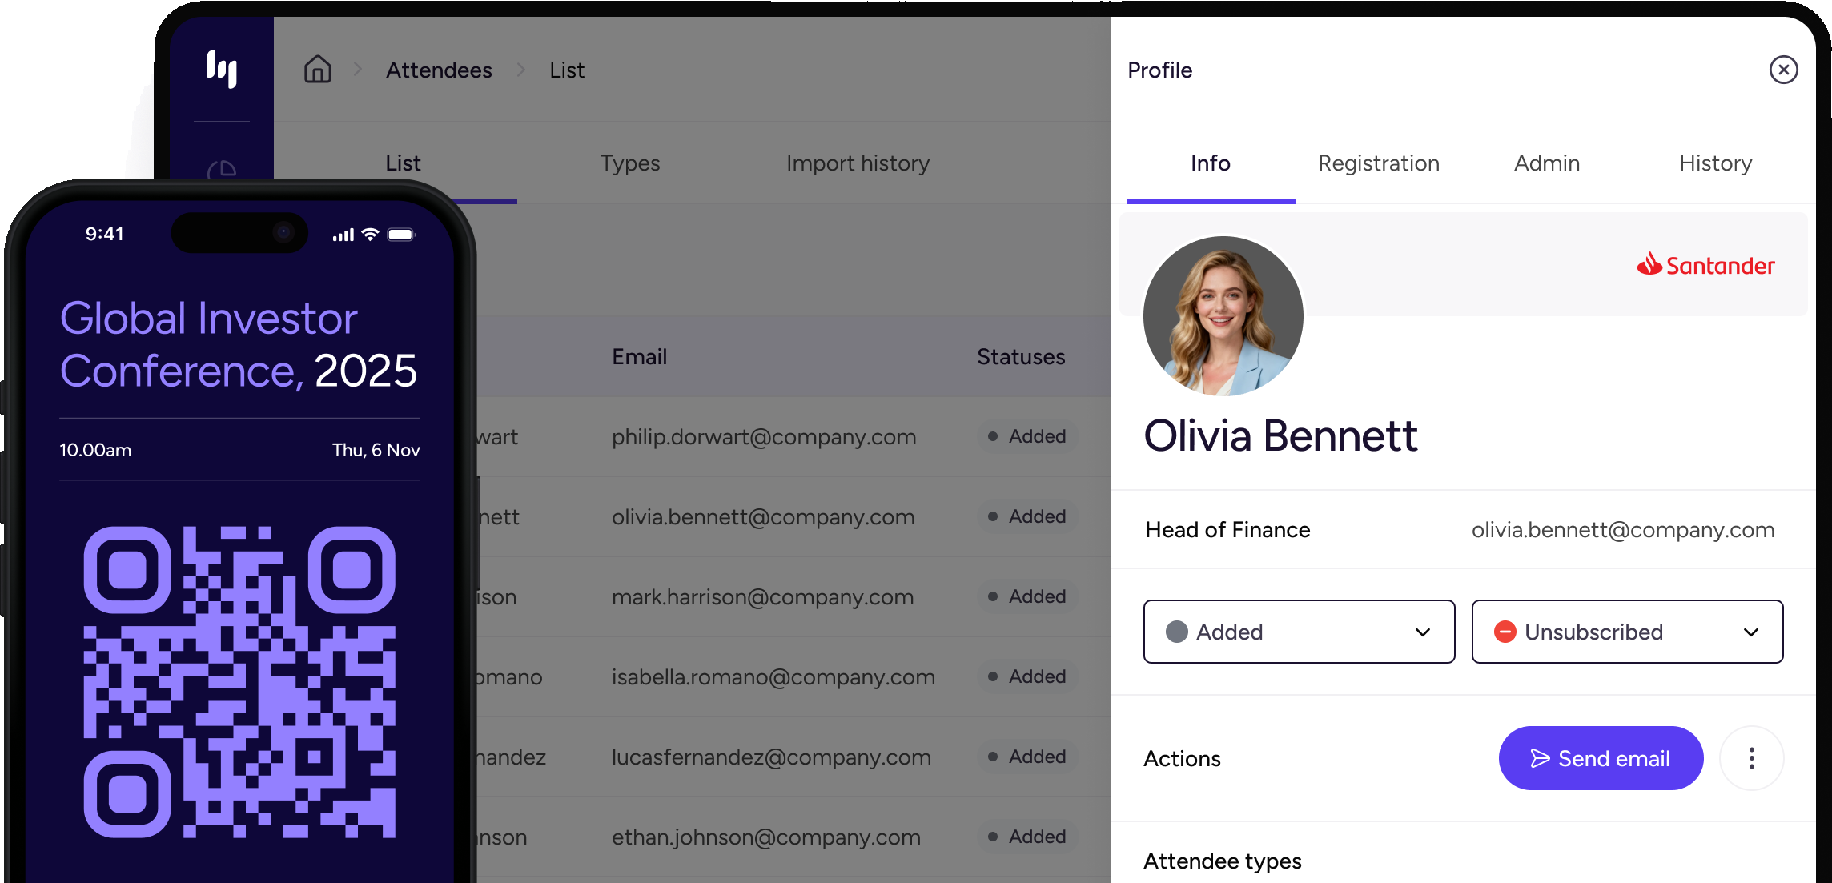Select the Types tab
This screenshot has height=883, width=1832.
[x=630, y=163]
